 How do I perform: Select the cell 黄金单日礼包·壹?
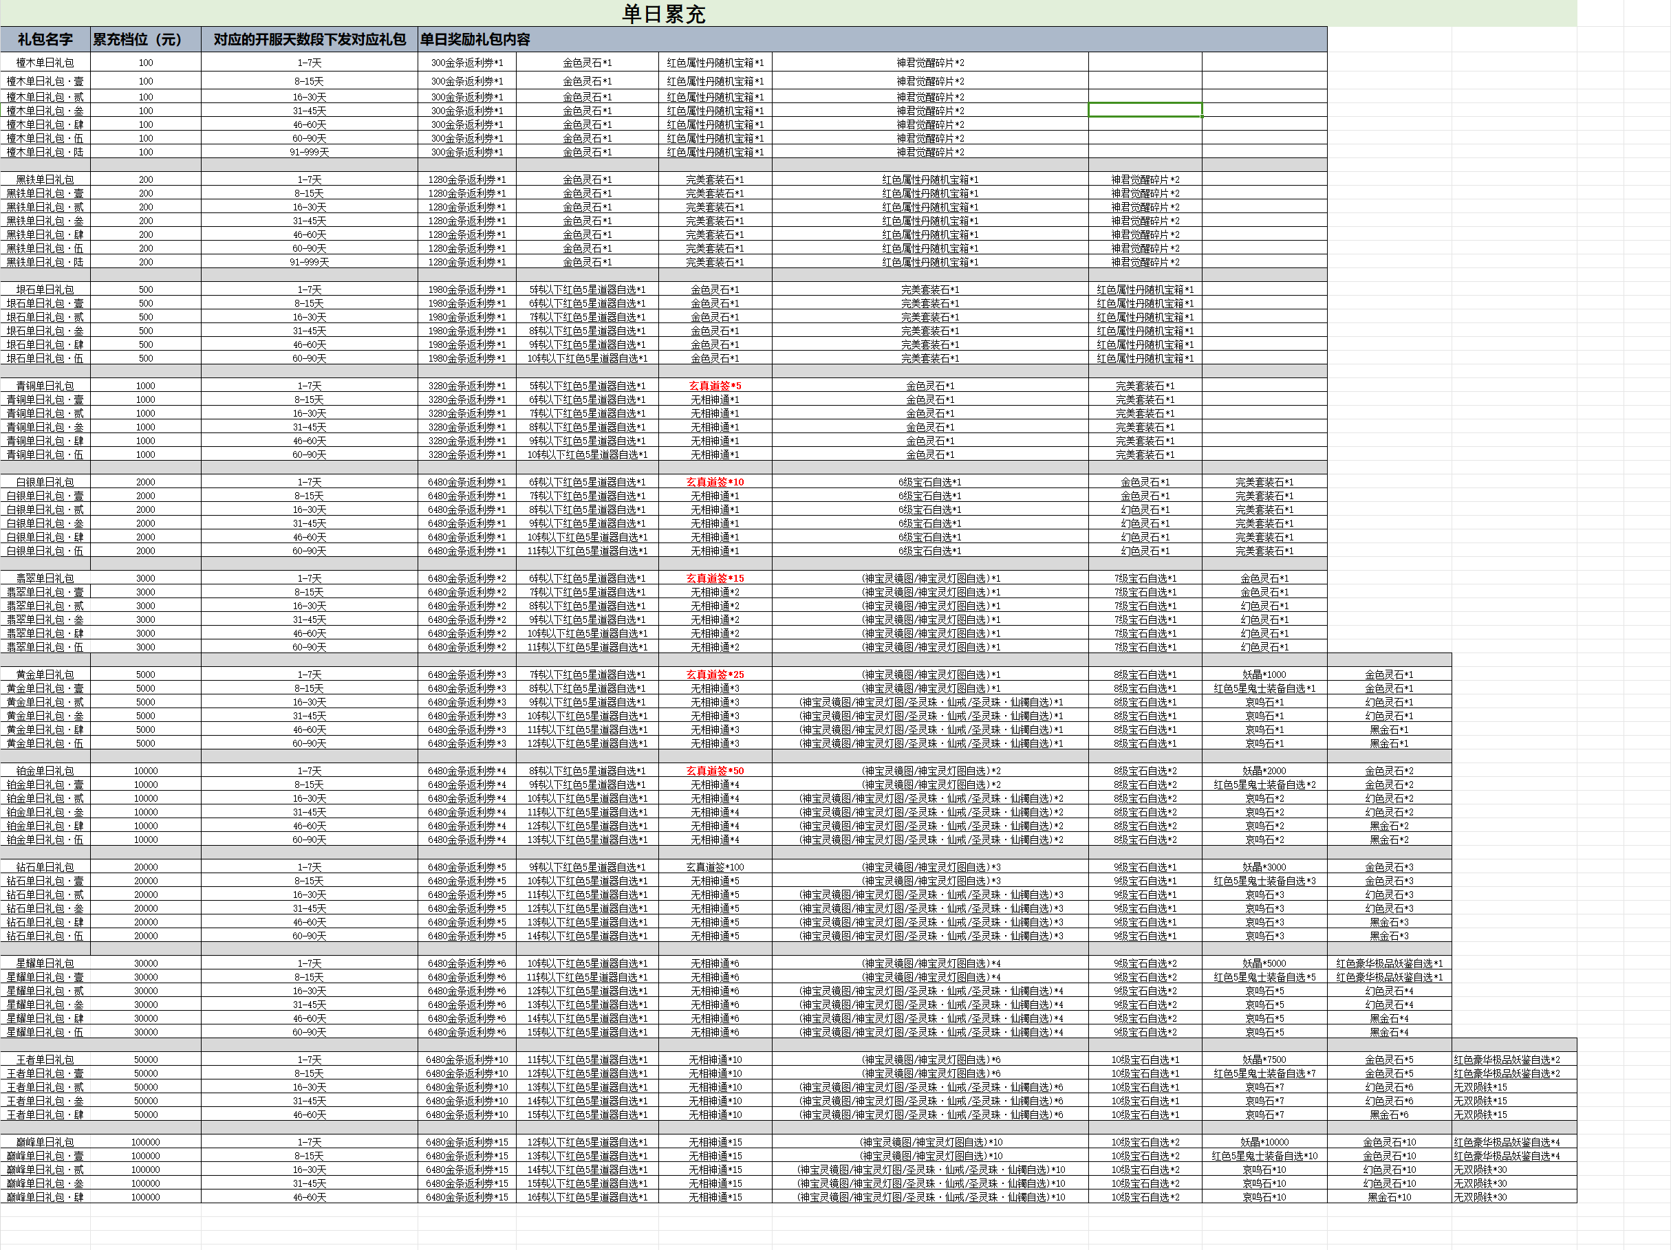(45, 688)
